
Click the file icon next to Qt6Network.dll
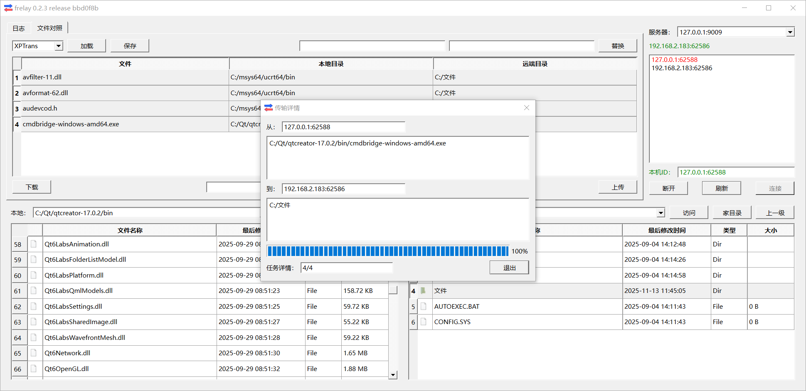click(x=34, y=353)
